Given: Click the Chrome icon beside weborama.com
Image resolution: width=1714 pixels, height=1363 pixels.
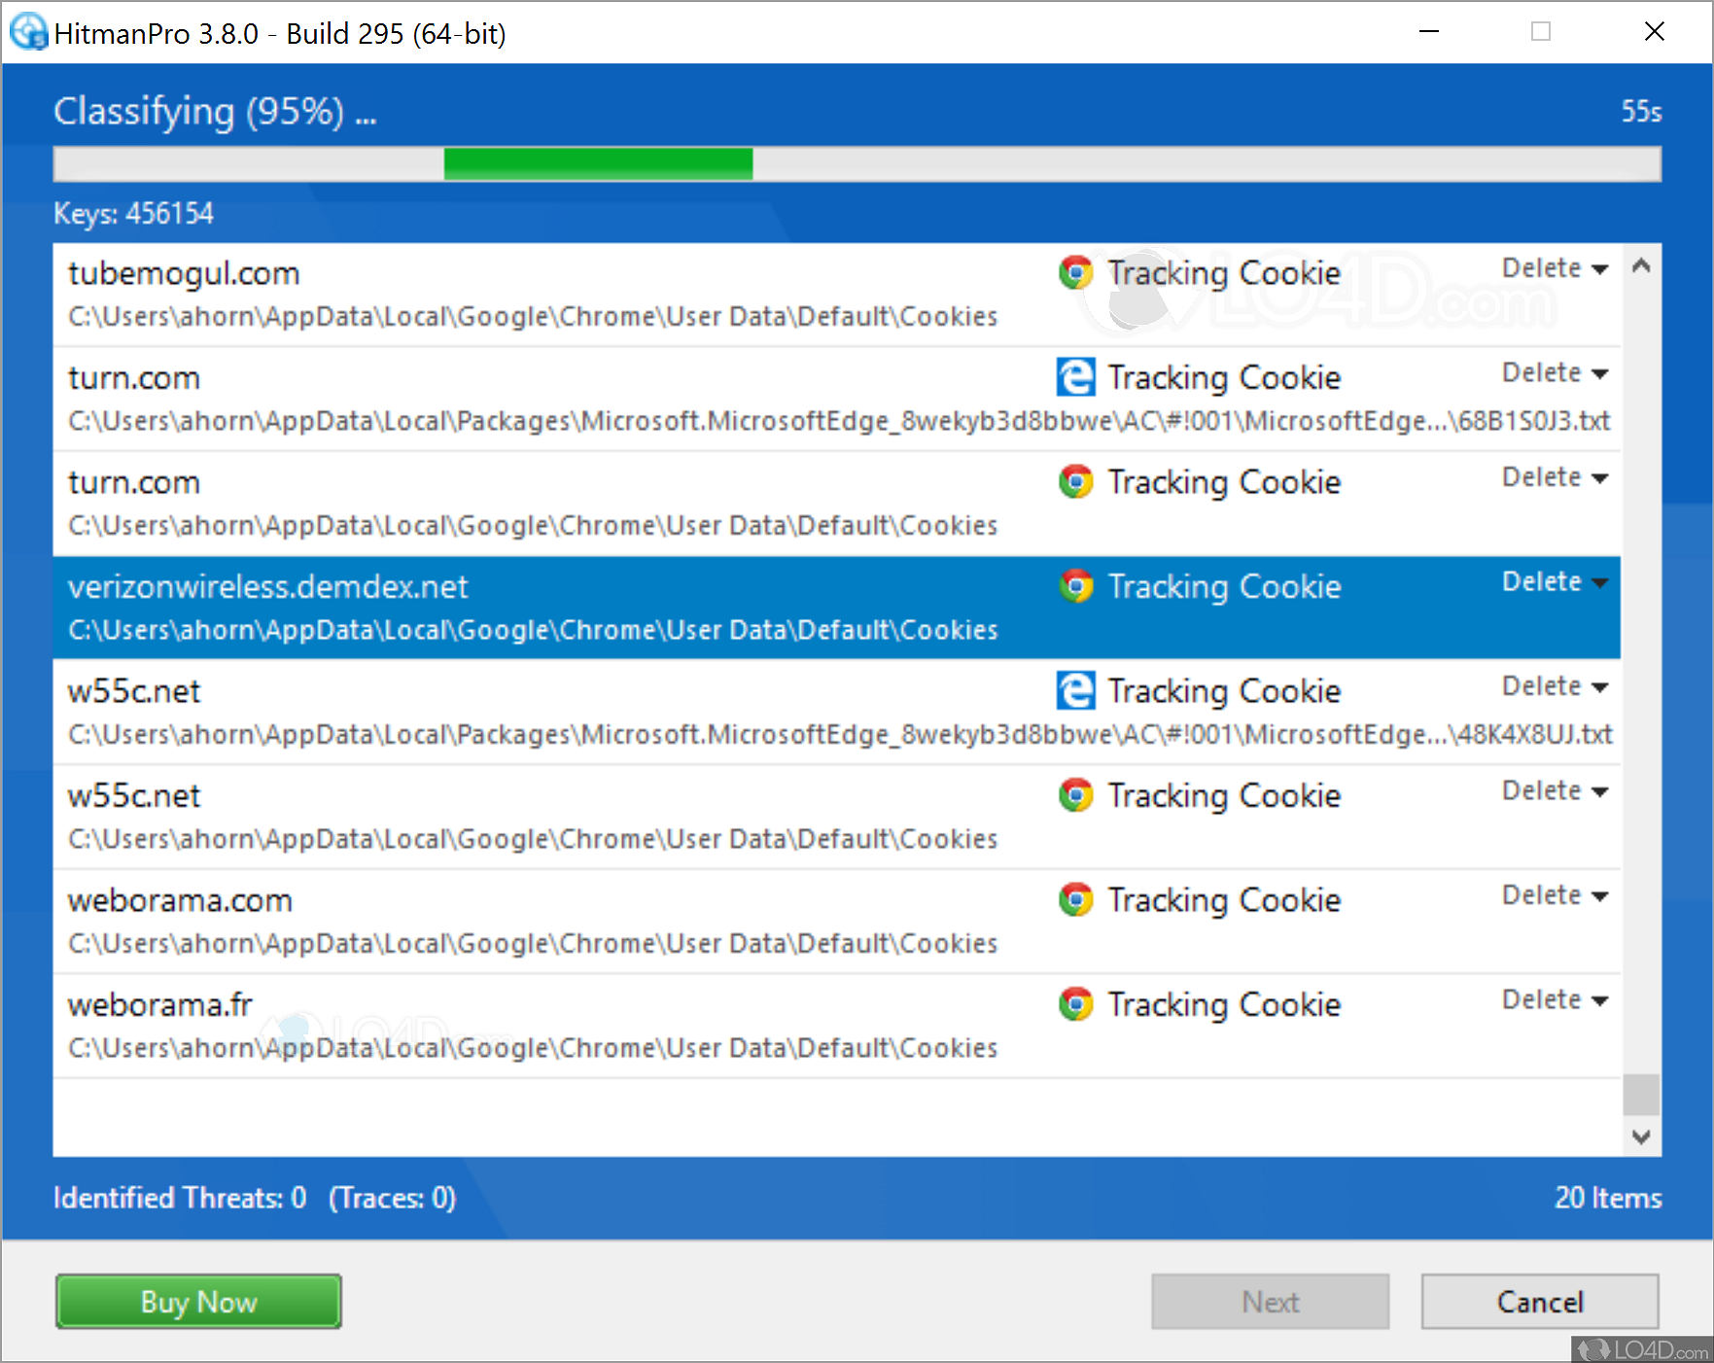Looking at the screenshot, I should click(1075, 900).
